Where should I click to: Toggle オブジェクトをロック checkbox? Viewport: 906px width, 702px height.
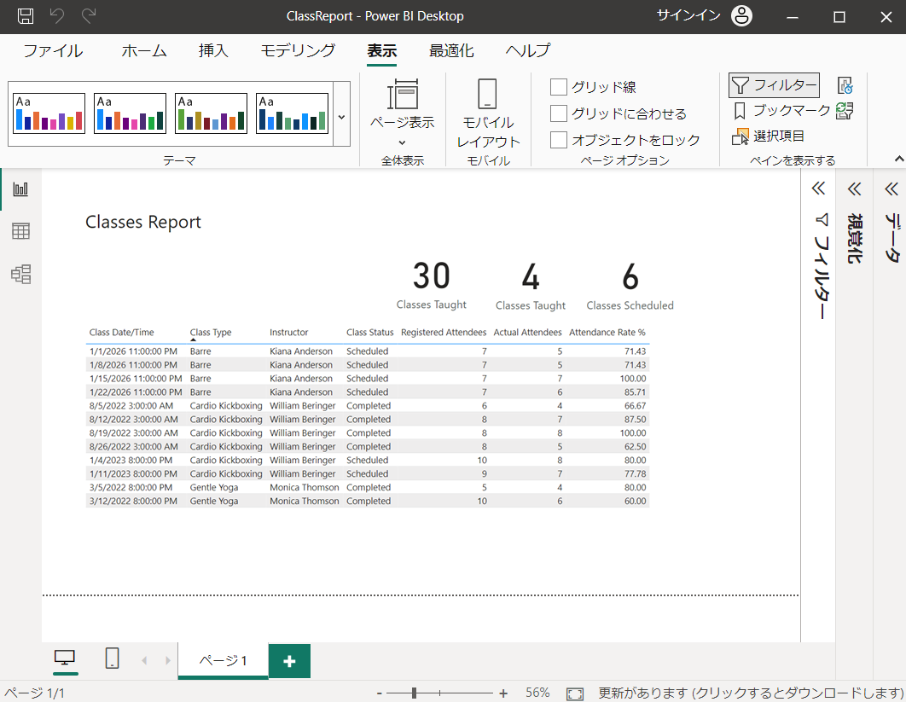click(x=559, y=140)
